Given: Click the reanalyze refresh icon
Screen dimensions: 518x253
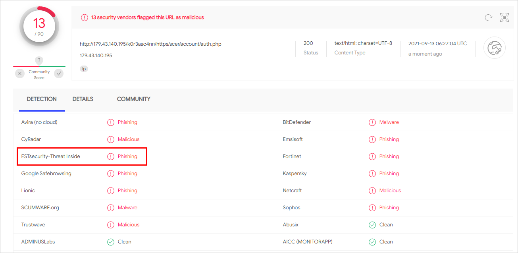Looking at the screenshot, I should (x=489, y=17).
